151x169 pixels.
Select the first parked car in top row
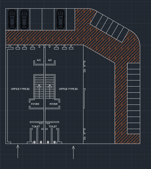pos(12,19)
